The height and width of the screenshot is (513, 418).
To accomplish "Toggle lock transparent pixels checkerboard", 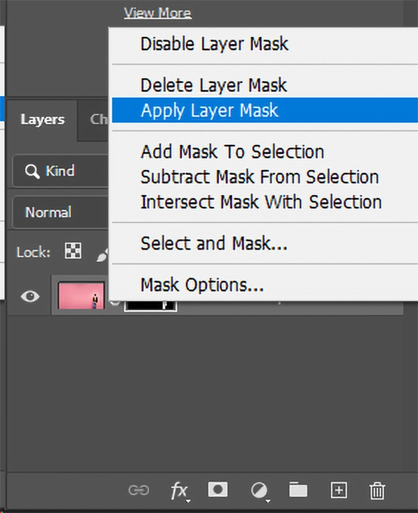I will click(73, 251).
